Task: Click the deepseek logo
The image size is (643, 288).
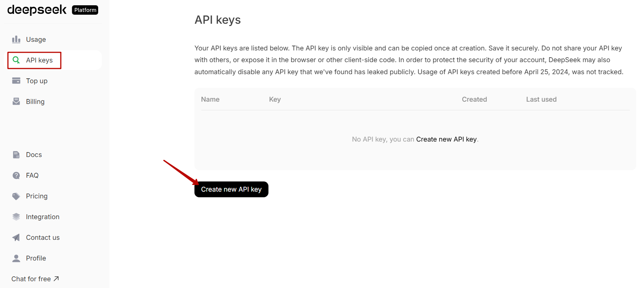Action: pyautogui.click(x=37, y=10)
